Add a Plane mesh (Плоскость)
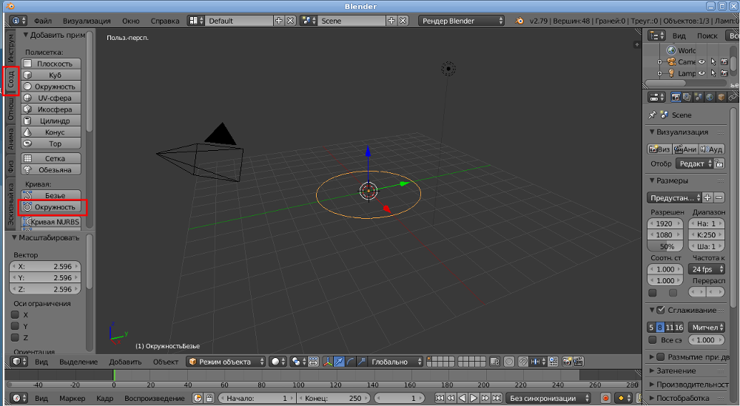The height and width of the screenshot is (406, 740). click(51, 64)
